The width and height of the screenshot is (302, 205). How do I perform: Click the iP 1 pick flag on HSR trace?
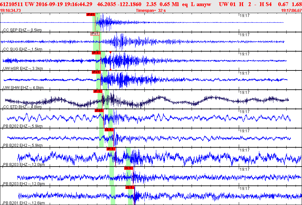pos(96,53)
